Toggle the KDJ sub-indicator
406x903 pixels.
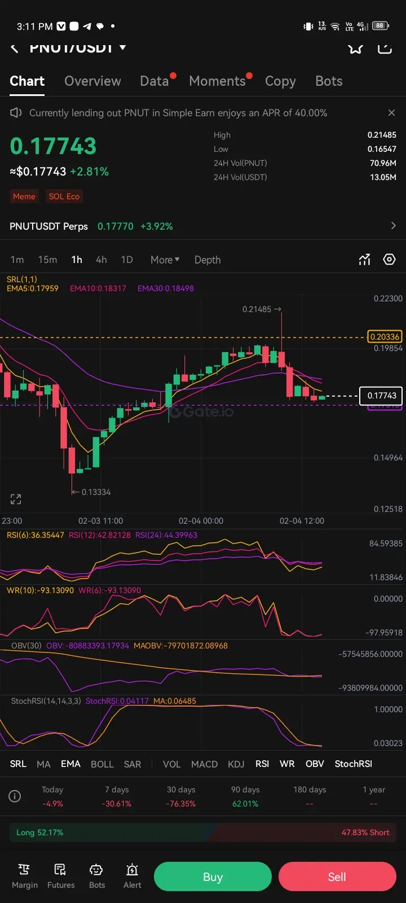236,764
